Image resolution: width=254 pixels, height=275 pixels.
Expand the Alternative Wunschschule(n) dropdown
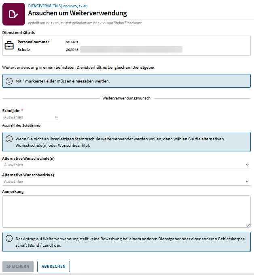(126, 165)
